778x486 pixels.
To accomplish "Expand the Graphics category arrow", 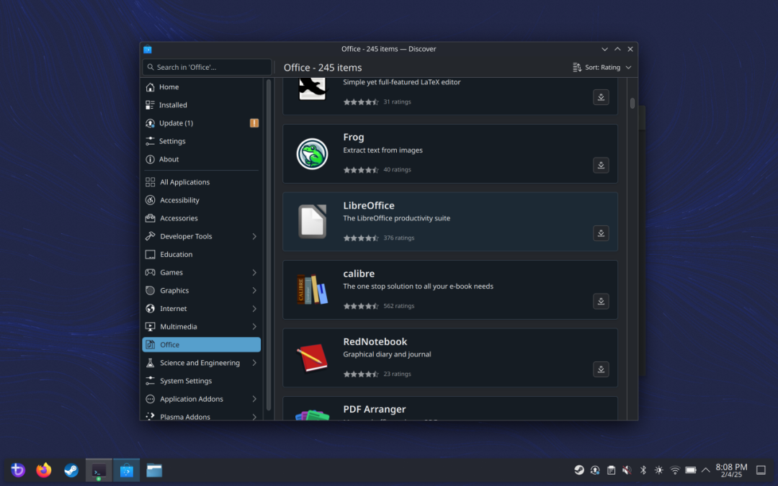I will [254, 291].
